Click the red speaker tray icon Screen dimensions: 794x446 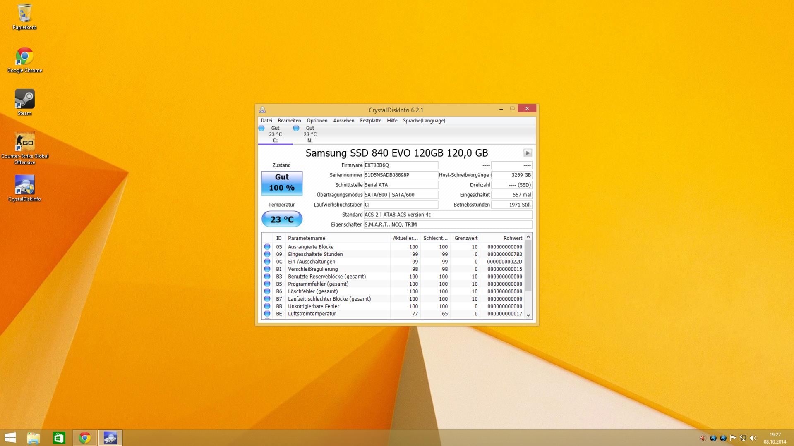[x=703, y=438]
